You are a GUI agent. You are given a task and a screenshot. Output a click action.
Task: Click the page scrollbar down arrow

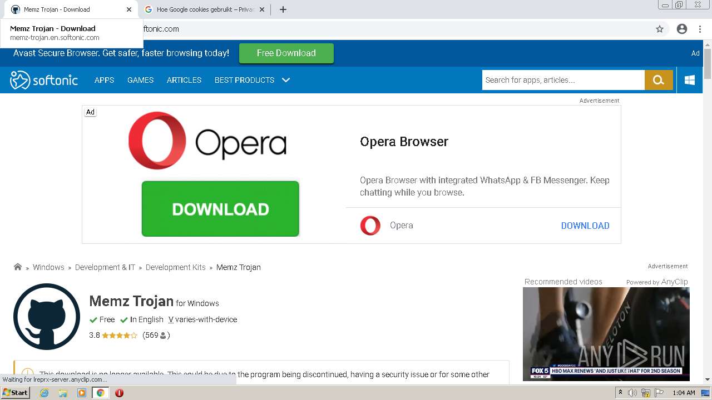point(708,379)
